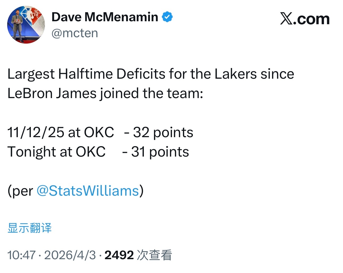343x273 pixels.
Task: Click the '(per' text before mention
Action: [20, 191]
